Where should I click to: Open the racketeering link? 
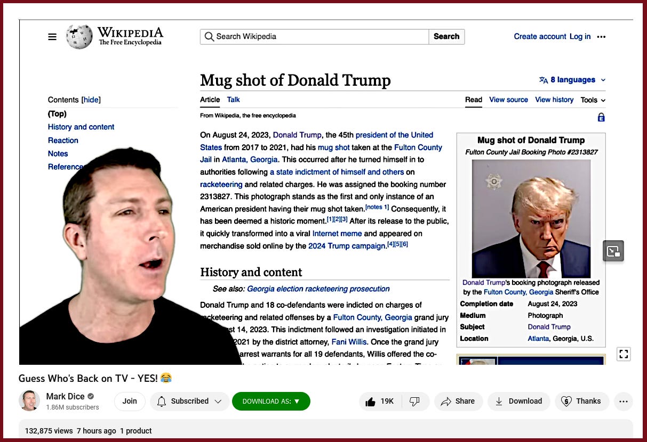click(x=221, y=184)
